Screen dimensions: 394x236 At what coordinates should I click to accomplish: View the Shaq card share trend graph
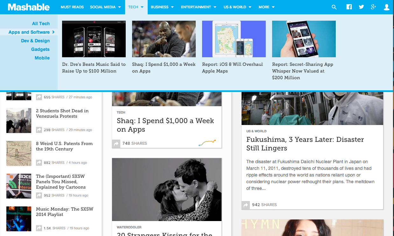click(207, 142)
